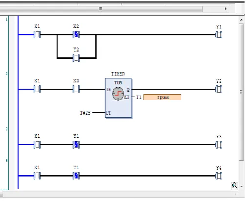Select the Y2 output coil in rung 2
247x201 pixels.
point(219,89)
